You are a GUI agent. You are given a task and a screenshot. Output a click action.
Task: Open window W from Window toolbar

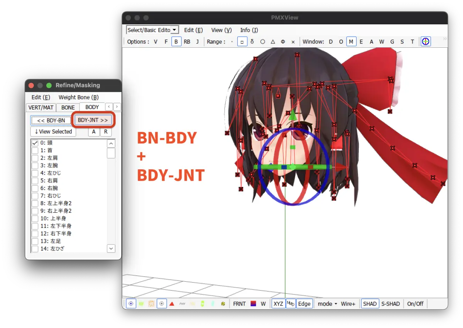382,42
